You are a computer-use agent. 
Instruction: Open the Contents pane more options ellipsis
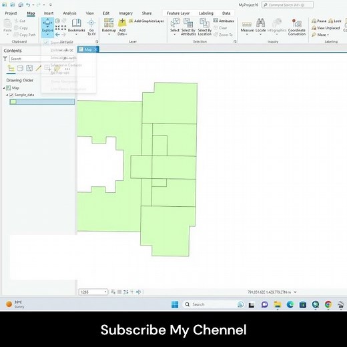(67, 69)
